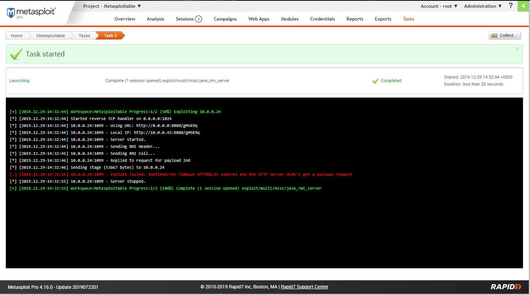Click the green checkmark in the Task started banner
Viewport: 530px width, 295px height.
[16, 54]
